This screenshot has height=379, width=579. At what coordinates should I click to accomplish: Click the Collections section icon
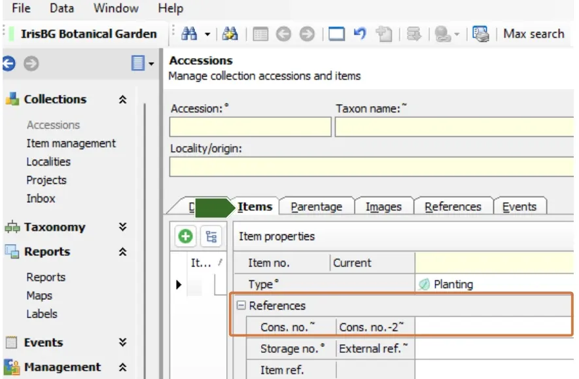coord(12,99)
